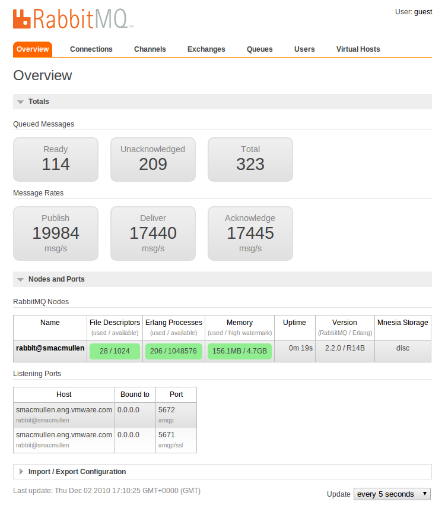Click the Deliver 17440 msg/s box

tap(153, 233)
